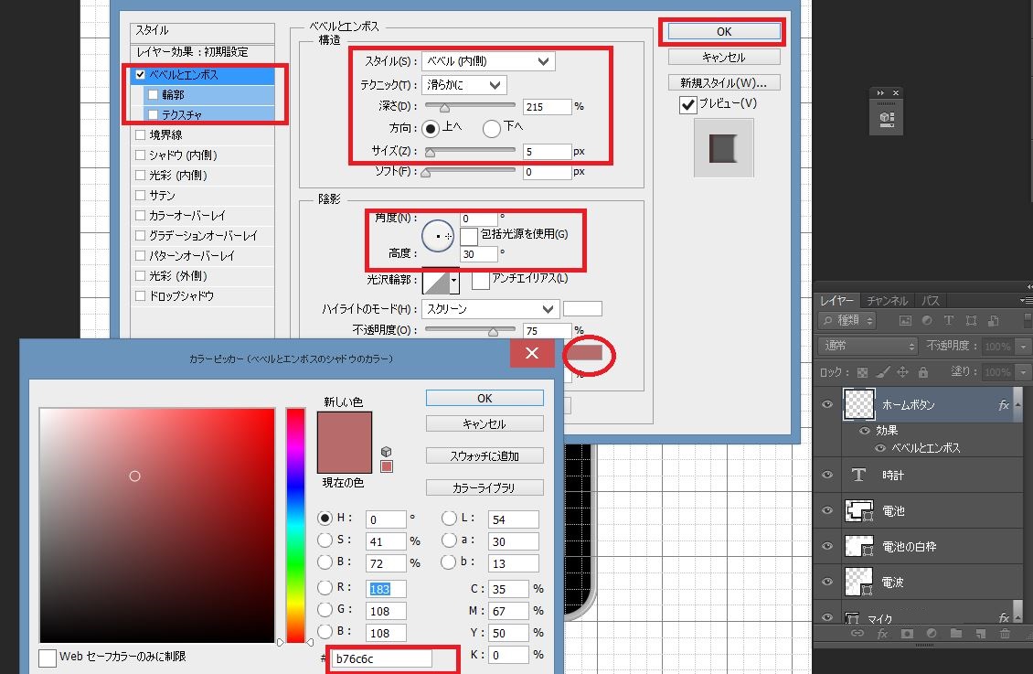Click the type layer filter icon
The height and width of the screenshot is (674, 1033).
click(948, 321)
